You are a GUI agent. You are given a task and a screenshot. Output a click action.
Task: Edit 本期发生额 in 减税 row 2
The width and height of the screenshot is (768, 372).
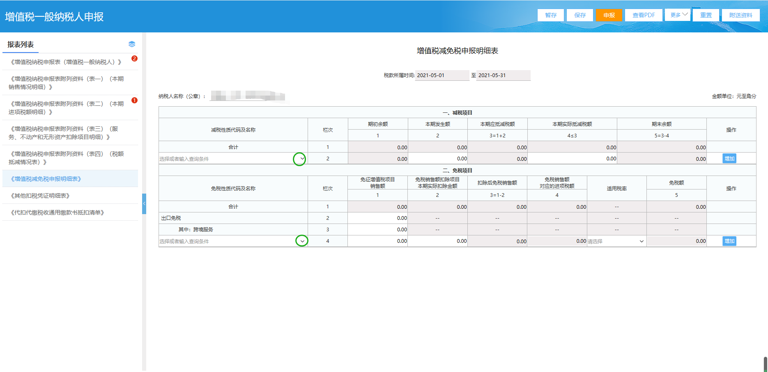tap(438, 158)
